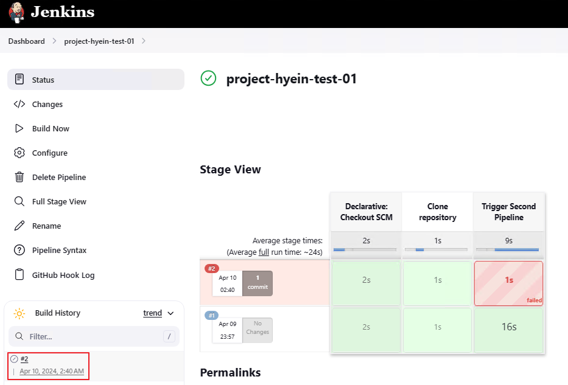The image size is (568, 385).
Task: Click the green success check icon beside project title
Action: point(208,78)
